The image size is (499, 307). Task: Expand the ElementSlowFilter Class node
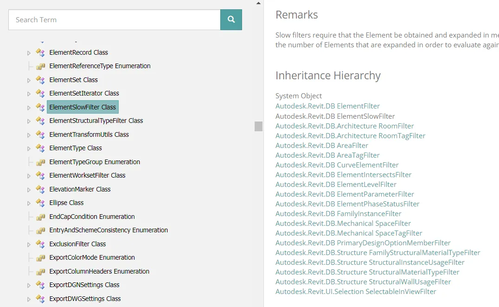coord(29,108)
